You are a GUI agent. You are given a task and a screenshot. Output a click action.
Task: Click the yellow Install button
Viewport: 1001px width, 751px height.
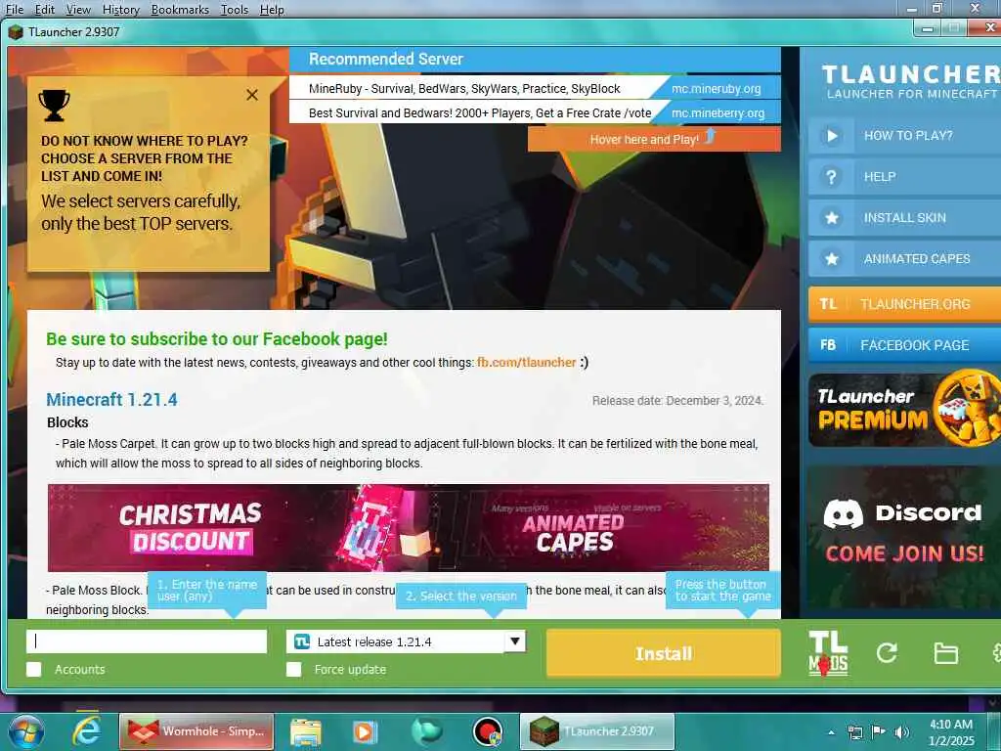664,653
